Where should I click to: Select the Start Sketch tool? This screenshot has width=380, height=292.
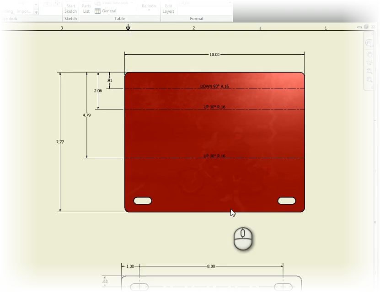click(70, 8)
